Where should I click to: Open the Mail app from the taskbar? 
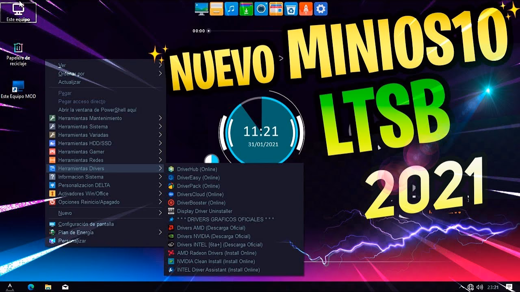tap(65, 287)
